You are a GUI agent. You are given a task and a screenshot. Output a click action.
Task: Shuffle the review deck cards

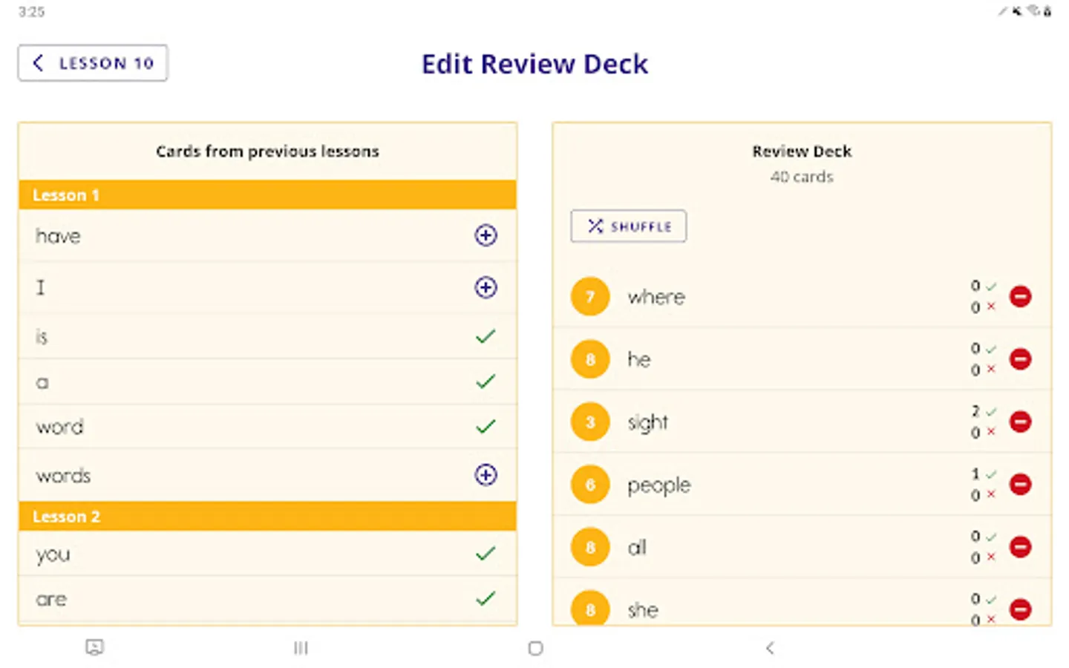(x=628, y=226)
